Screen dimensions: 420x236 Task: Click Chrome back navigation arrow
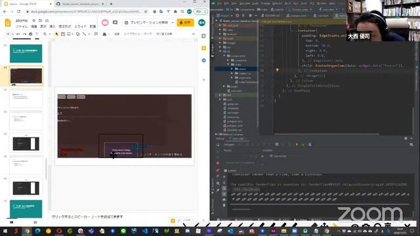5,12
